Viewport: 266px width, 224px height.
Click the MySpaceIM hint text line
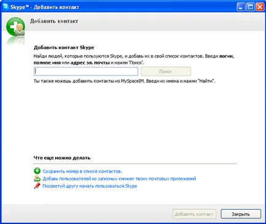pyautogui.click(x=124, y=81)
